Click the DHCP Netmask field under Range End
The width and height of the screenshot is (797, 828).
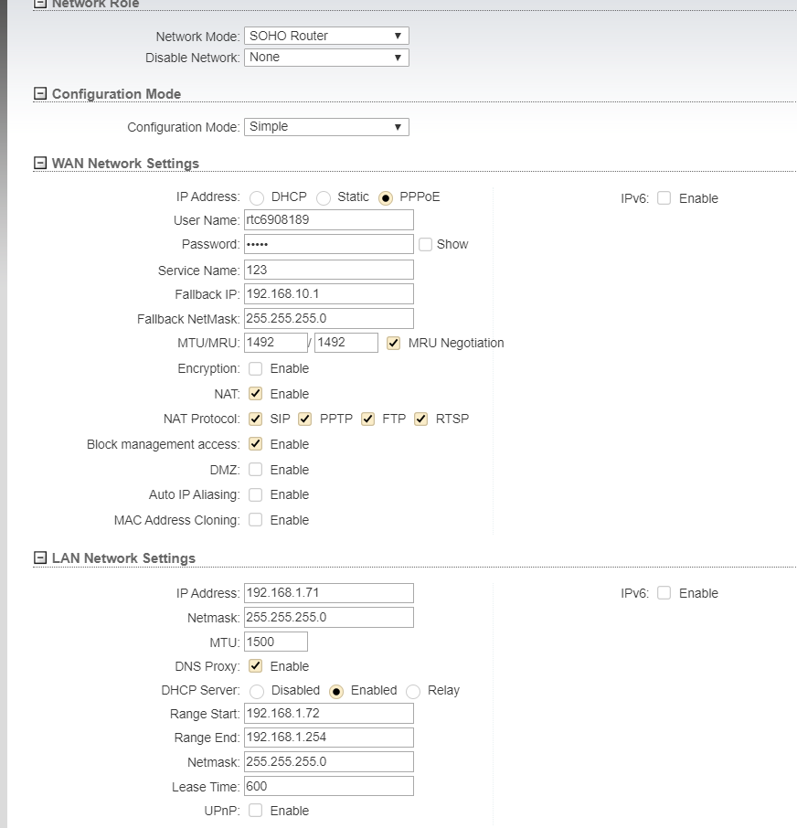coord(328,761)
